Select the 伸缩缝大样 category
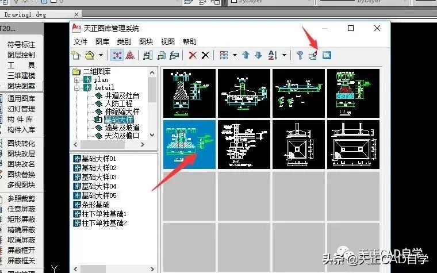Image resolution: width=437 pixels, height=273 pixels. coord(122,111)
